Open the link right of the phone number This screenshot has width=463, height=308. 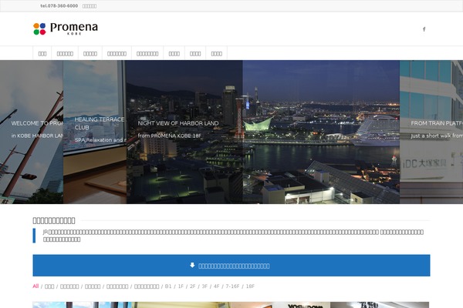pos(90,6)
